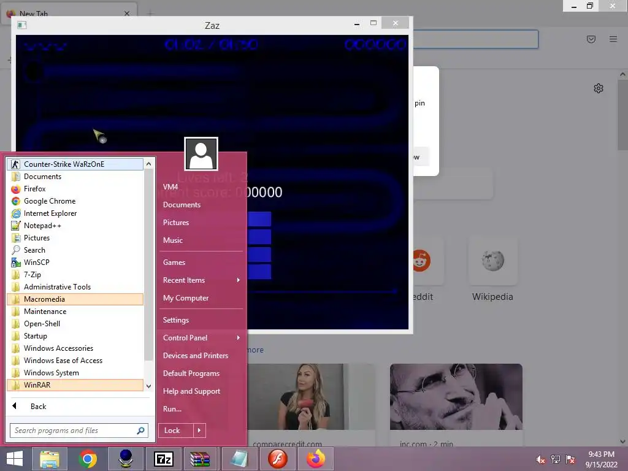Open Settings from the start menu
Viewport: 628px width, 471px height.
click(201, 320)
